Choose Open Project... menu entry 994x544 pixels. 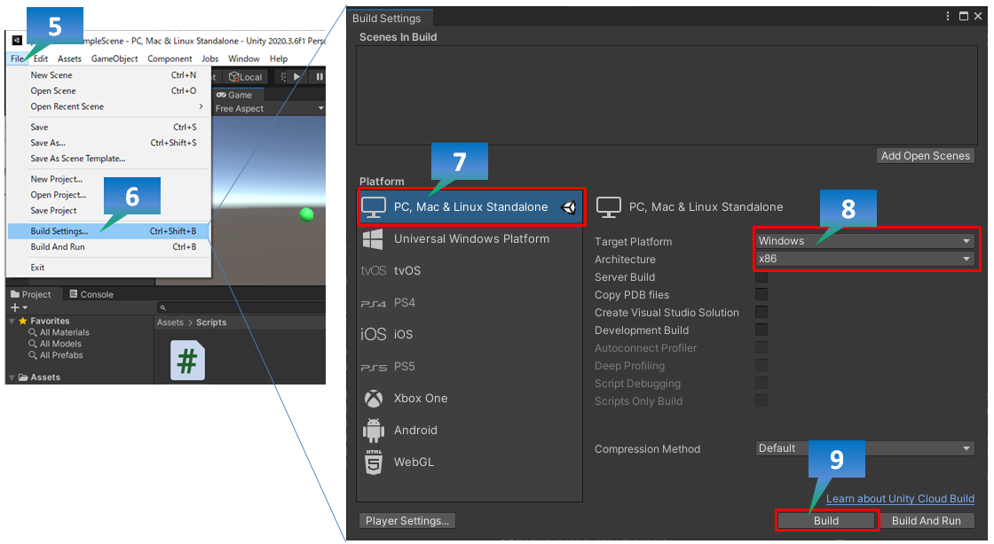(109, 196)
